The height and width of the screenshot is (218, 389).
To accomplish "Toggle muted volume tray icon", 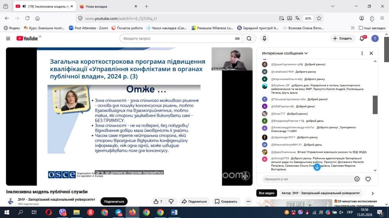I will (341, 212).
